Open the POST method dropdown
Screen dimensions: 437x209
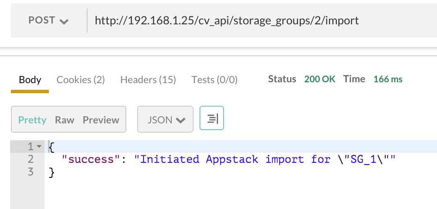(48, 21)
